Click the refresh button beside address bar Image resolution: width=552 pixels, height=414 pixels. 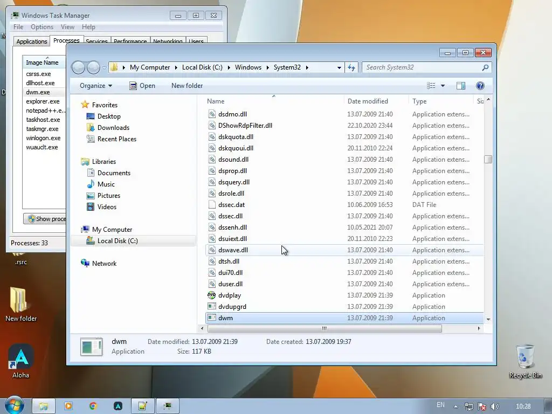[x=351, y=67]
